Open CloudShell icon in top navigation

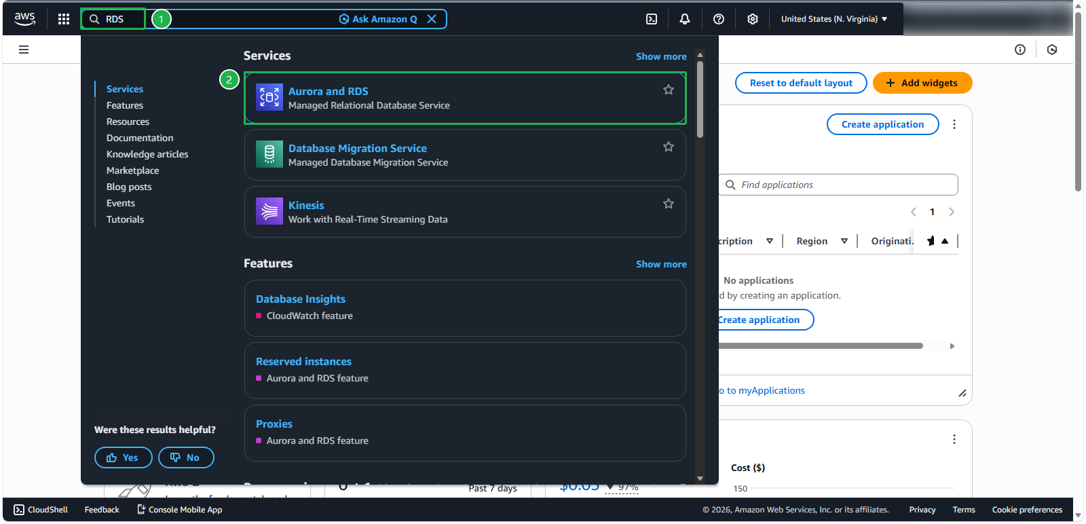[x=652, y=19]
